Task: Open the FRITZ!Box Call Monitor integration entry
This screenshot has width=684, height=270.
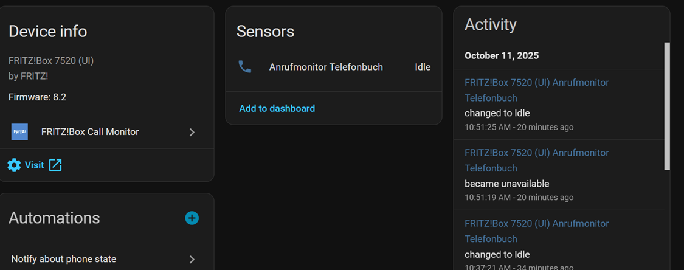Action: click(90, 132)
